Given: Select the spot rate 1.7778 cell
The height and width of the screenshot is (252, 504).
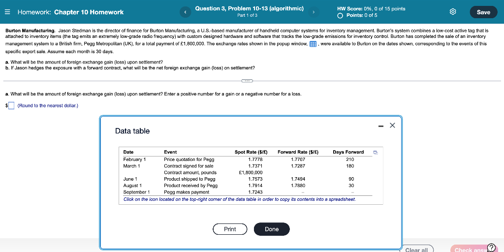Looking at the screenshot, I should [x=255, y=159].
